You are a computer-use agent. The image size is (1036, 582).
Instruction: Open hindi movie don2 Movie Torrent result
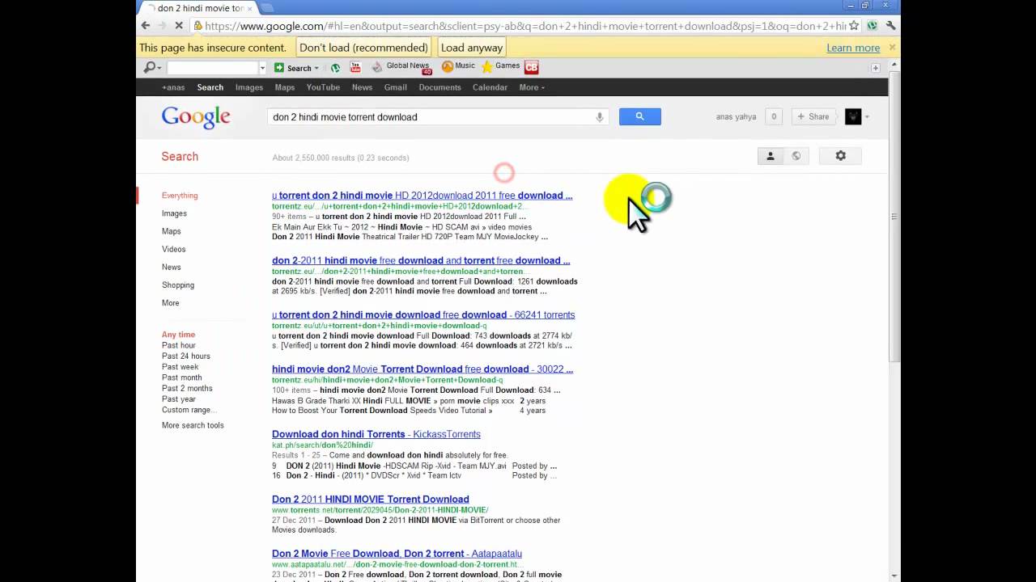(422, 369)
